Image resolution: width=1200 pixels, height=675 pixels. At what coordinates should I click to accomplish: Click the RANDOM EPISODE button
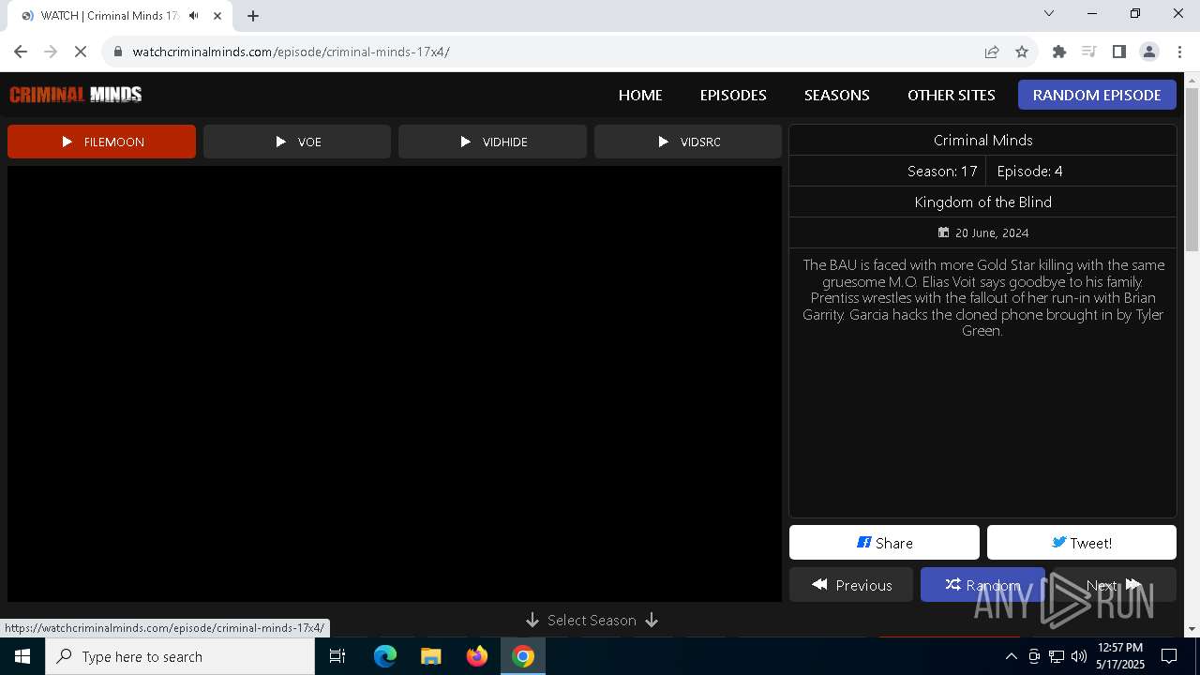click(x=1097, y=95)
